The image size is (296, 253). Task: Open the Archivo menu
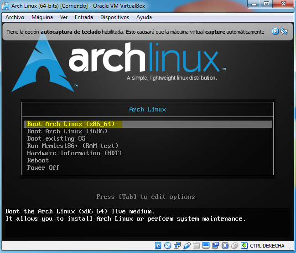click(x=15, y=17)
